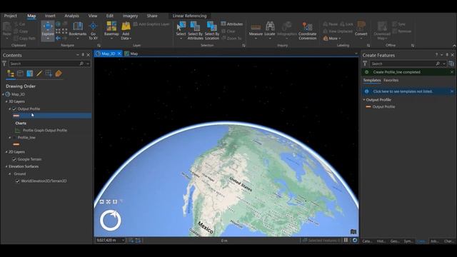Screen dimensions: 457x257
Task: Collapse Output Profile group in Create Features
Action: pyautogui.click(x=364, y=100)
